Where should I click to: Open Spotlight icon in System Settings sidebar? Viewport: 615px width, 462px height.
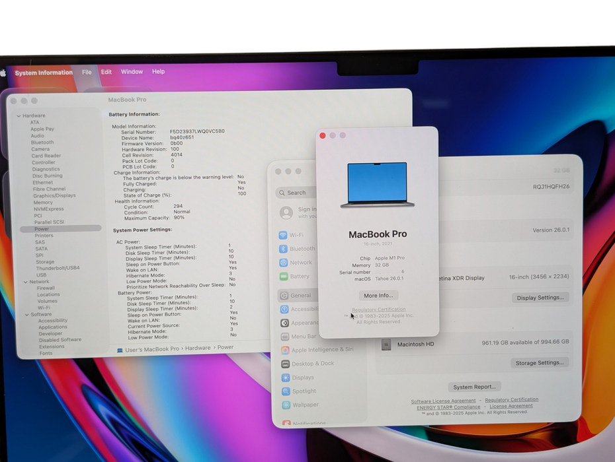[286, 391]
